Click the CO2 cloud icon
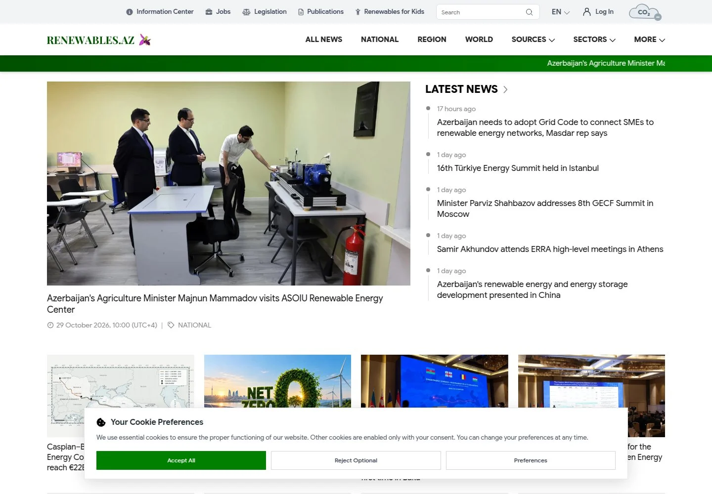Image resolution: width=712 pixels, height=494 pixels. tap(645, 12)
